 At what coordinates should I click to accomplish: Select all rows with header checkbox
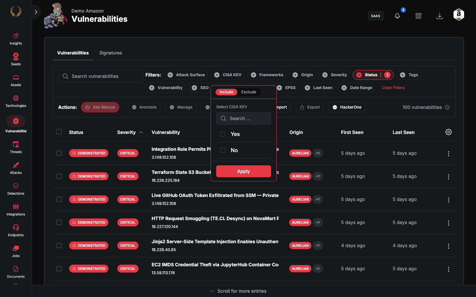coord(59,132)
